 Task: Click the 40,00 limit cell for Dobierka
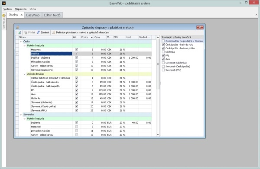132,123
